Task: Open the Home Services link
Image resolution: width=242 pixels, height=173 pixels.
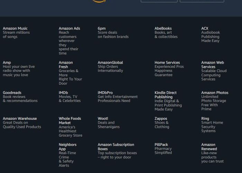Action: tap(169, 69)
